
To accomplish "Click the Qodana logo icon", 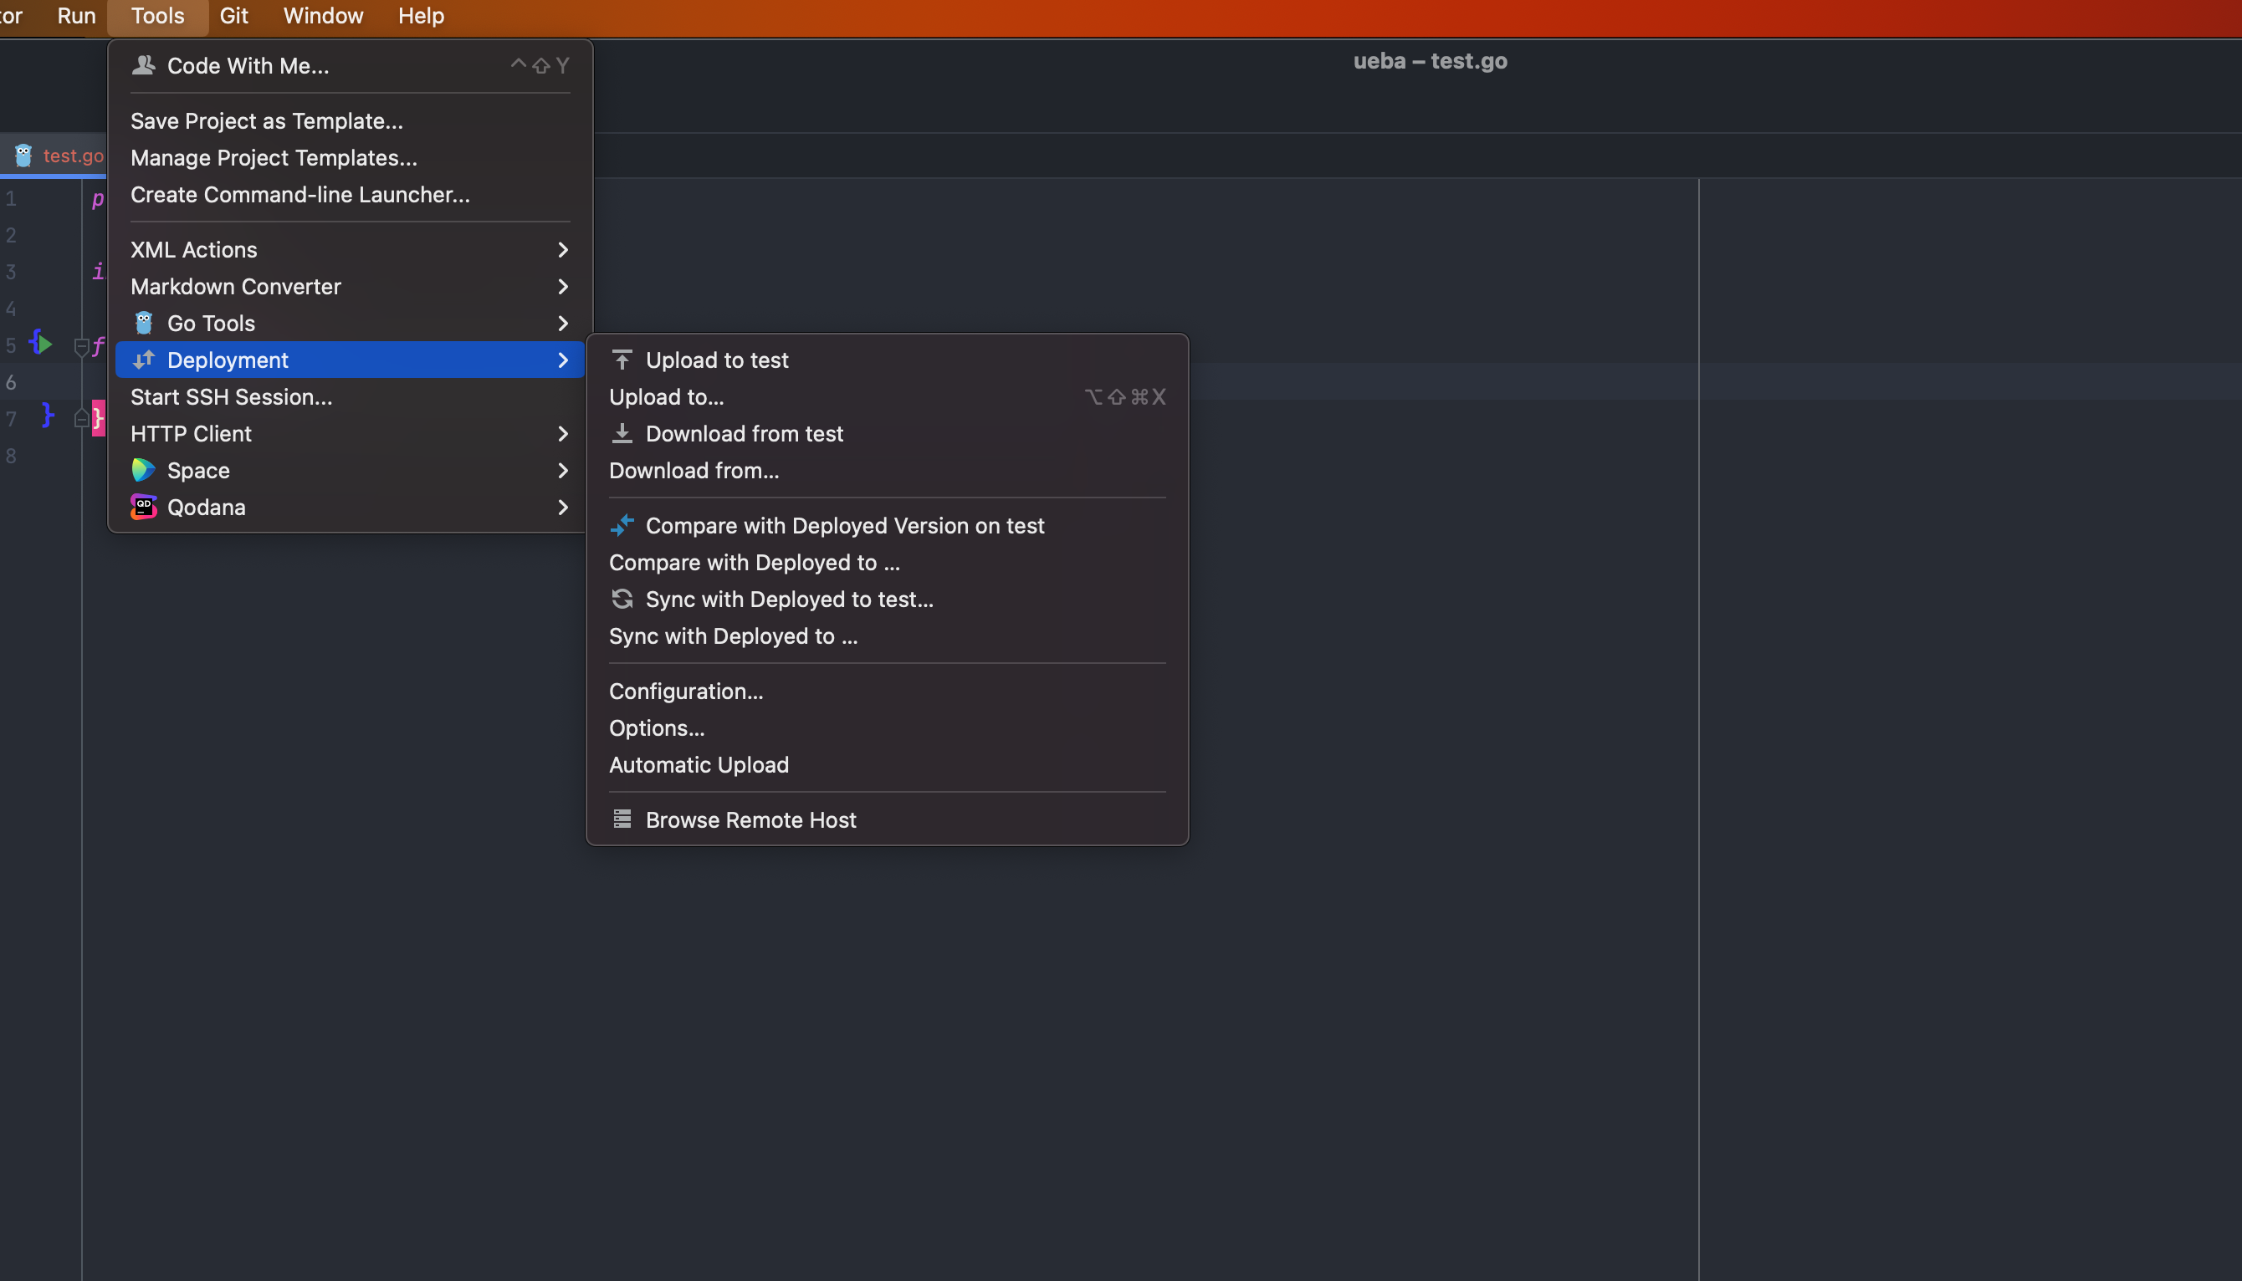I will pos(144,507).
